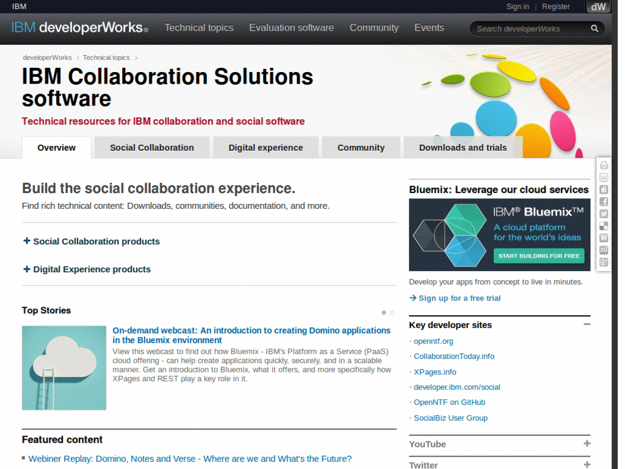The image size is (625, 469).
Task: Share page on Delicious
Action: click(x=604, y=226)
